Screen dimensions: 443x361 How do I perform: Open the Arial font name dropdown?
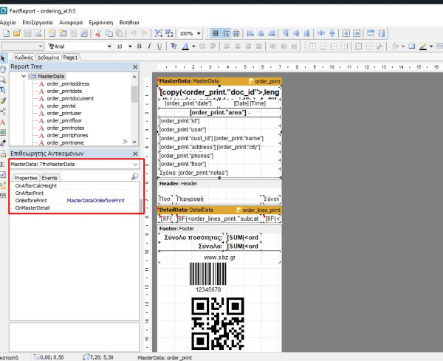coord(109,46)
